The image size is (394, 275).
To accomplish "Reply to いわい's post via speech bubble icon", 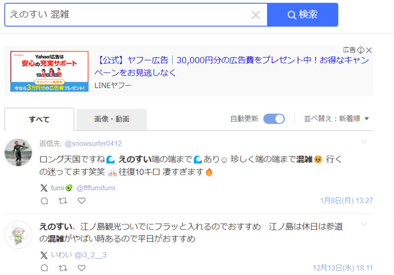I will [44, 268].
